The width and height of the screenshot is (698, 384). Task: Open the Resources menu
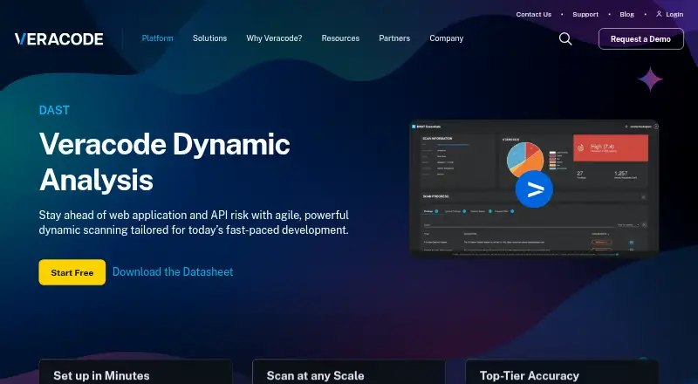[x=340, y=38]
